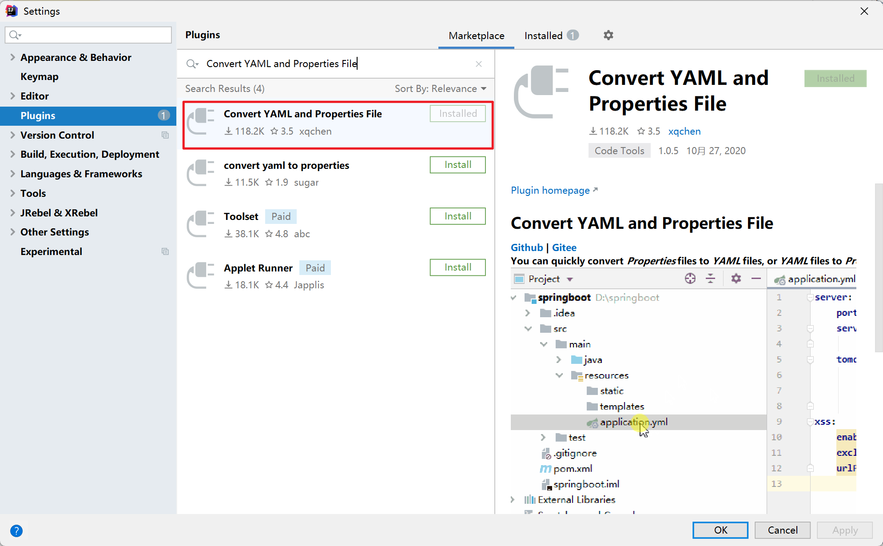Click the Plugins update count badge

[x=163, y=116]
